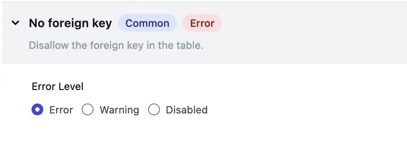Click the Error Level heading
407x152 pixels.
[58, 87]
